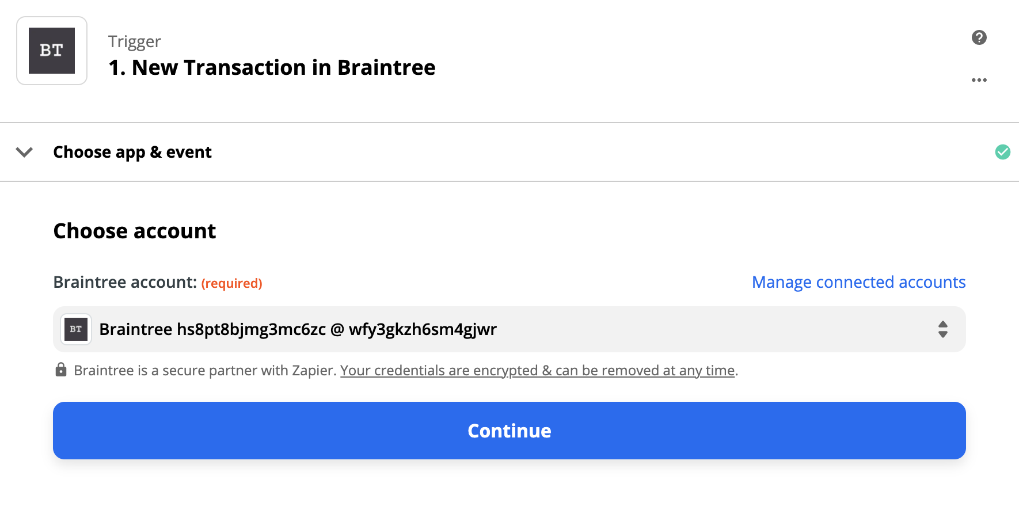Click the required indicator next to Braintree account

(232, 283)
